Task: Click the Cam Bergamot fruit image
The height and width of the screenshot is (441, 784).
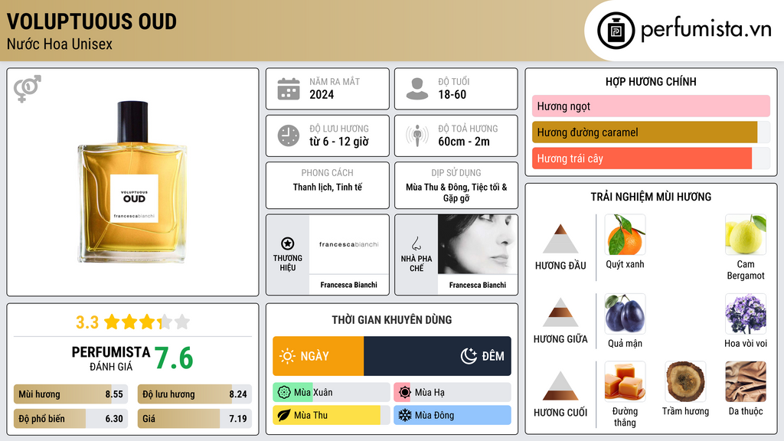Action: pos(746,235)
